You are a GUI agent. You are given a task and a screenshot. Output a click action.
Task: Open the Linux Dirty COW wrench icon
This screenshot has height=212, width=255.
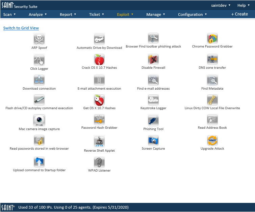pos(212,100)
